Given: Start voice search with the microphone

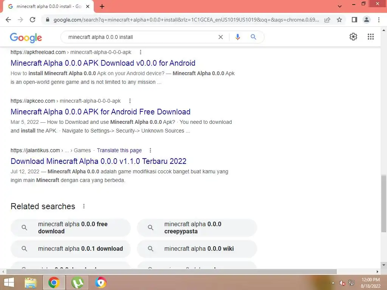Looking at the screenshot, I should [x=237, y=37].
